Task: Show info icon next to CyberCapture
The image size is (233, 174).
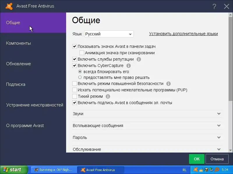Action: tap(128, 66)
